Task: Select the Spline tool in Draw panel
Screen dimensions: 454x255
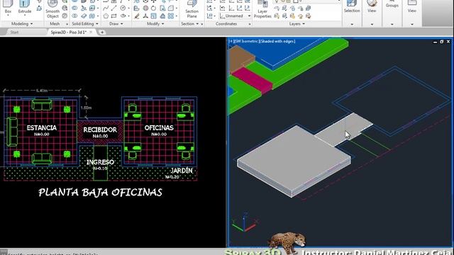Action: pos(106,8)
